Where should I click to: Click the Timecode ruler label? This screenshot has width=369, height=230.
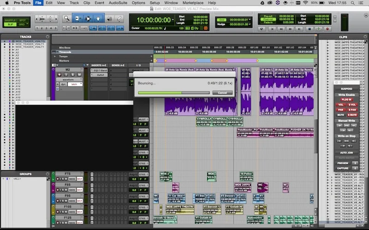[65, 52]
